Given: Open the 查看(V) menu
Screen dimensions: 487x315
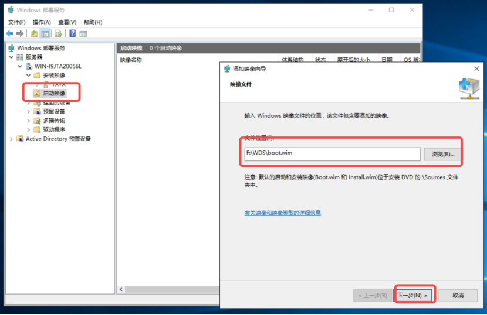Looking at the screenshot, I should [67, 22].
